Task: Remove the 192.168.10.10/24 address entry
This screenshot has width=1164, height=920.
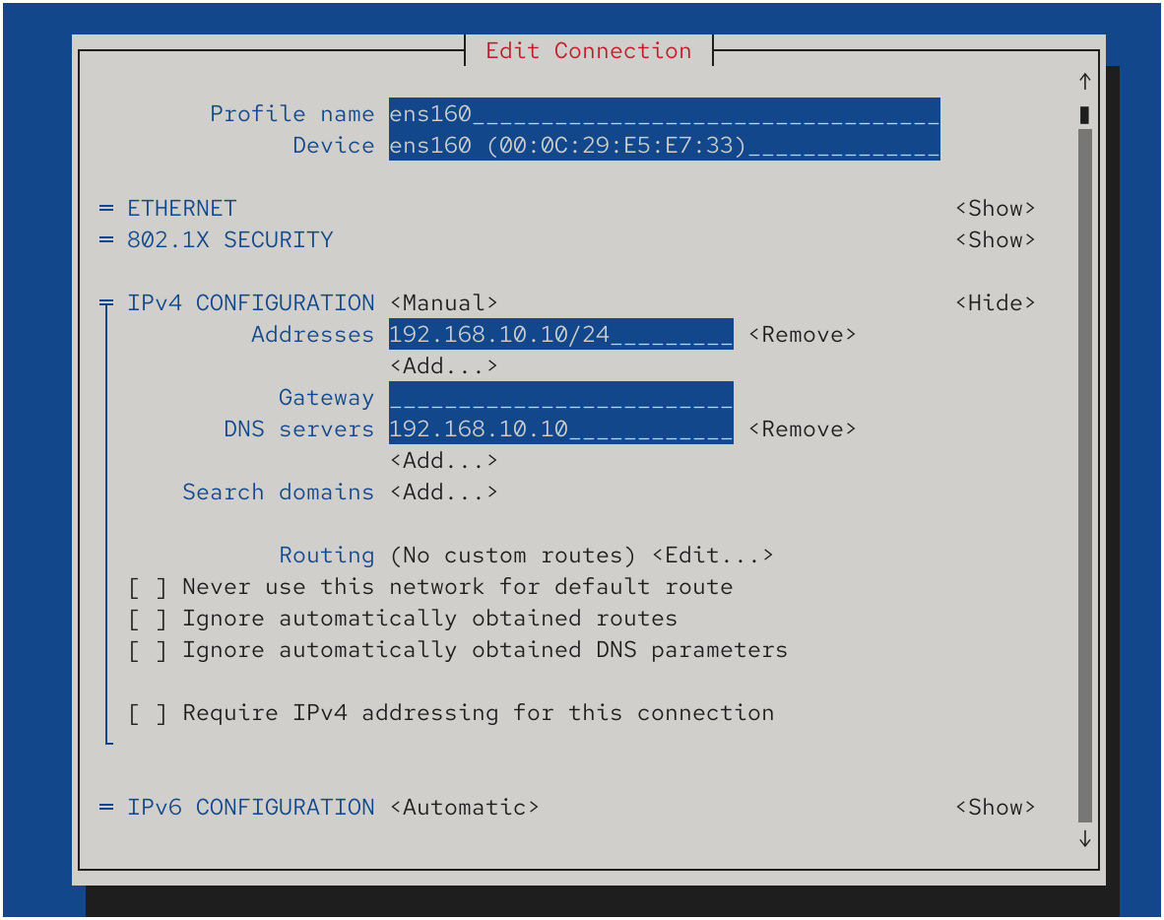Action: (x=802, y=335)
